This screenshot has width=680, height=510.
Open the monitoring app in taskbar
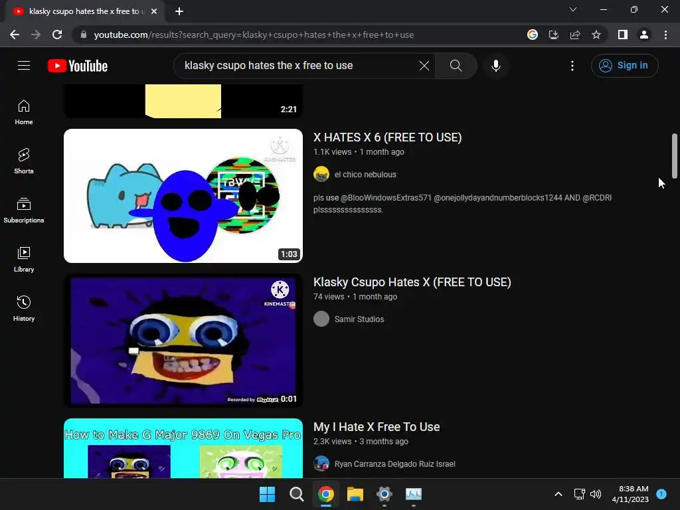(x=414, y=494)
